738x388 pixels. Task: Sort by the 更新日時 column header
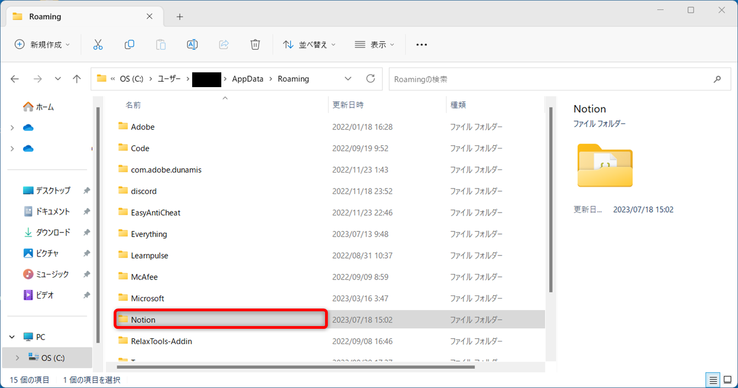tap(348, 105)
